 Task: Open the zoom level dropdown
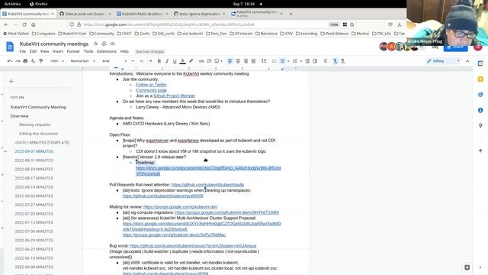57,61
